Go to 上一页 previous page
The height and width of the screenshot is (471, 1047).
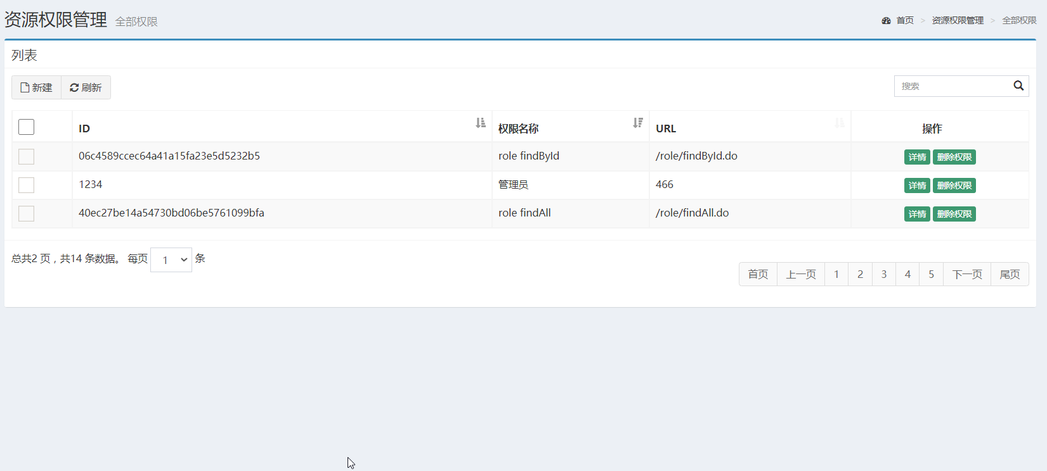(801, 274)
